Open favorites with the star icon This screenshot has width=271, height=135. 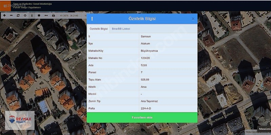[39, 15]
